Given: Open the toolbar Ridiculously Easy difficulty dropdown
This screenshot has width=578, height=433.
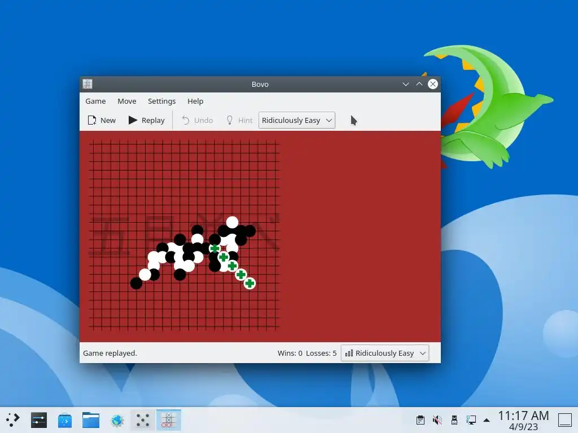Looking at the screenshot, I should click(297, 121).
